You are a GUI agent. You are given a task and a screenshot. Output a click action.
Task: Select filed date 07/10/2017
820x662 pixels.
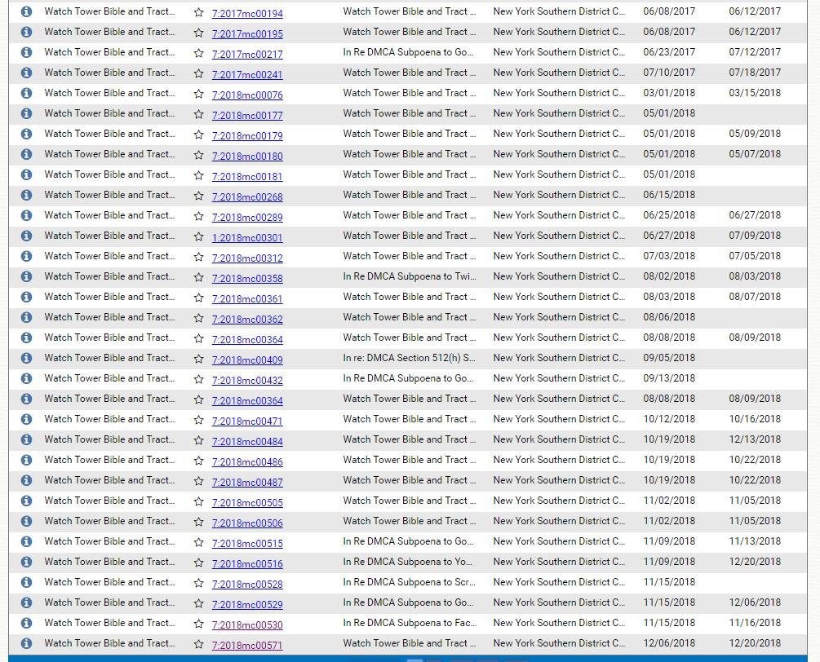click(x=669, y=72)
